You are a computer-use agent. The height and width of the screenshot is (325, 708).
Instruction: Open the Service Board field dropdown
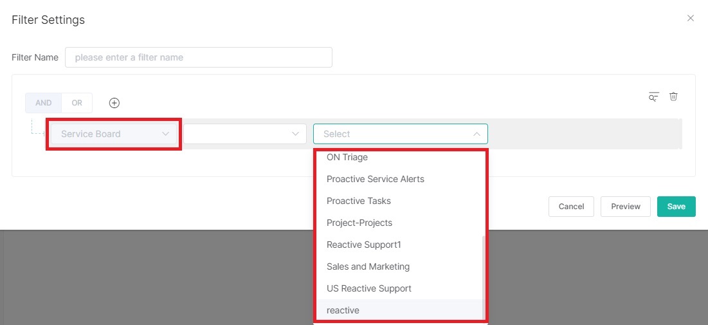(114, 134)
